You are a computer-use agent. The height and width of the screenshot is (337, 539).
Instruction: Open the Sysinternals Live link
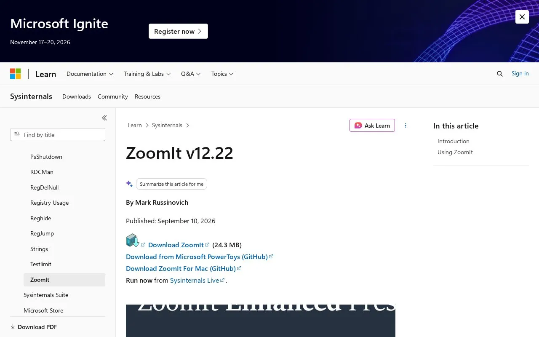(197, 280)
